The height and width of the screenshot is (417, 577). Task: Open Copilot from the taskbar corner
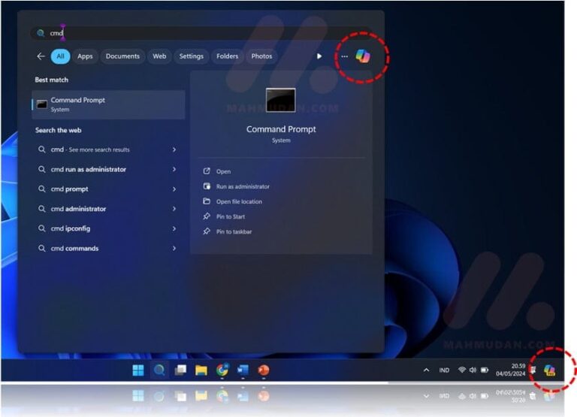click(x=550, y=370)
